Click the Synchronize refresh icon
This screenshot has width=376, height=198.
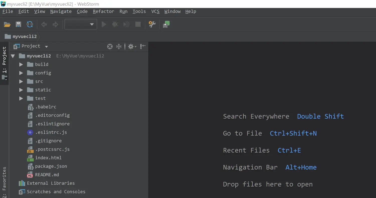(x=30, y=24)
